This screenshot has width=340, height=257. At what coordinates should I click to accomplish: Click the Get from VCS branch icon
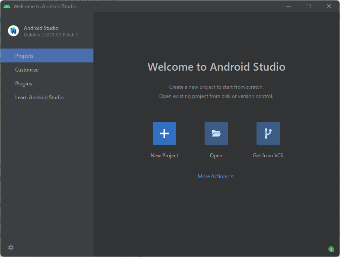click(x=268, y=133)
